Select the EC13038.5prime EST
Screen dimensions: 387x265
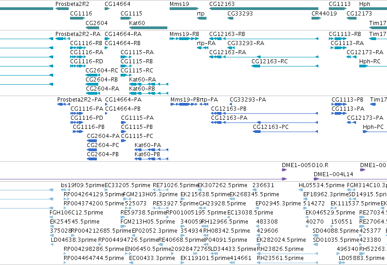click(x=229, y=217)
